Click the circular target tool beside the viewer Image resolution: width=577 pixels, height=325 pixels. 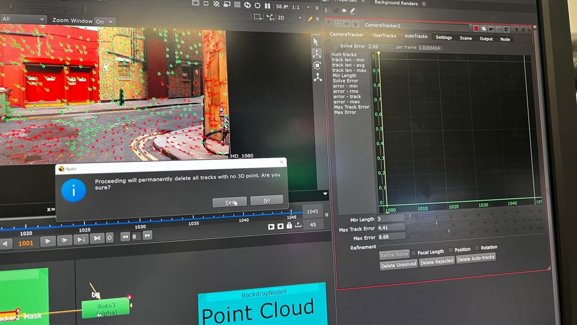tap(317, 65)
